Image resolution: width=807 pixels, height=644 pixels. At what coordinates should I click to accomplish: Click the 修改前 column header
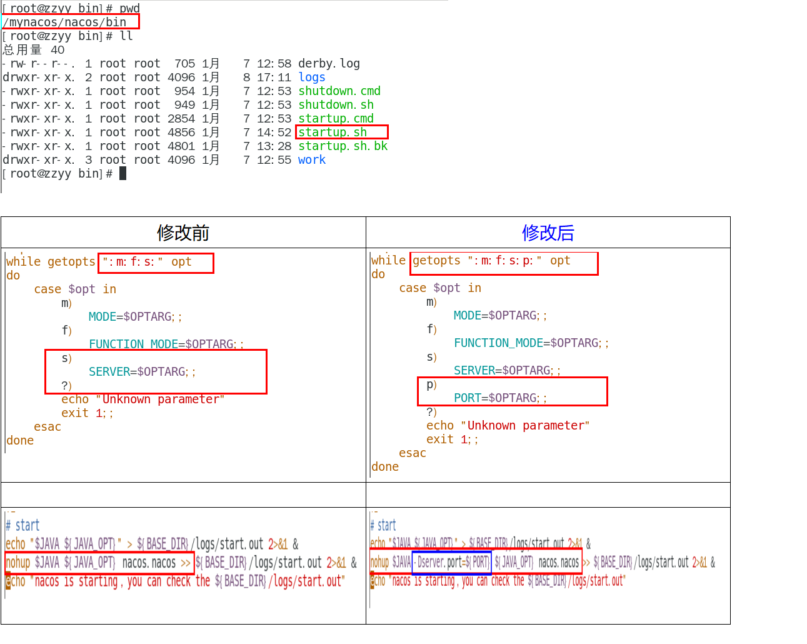[183, 233]
